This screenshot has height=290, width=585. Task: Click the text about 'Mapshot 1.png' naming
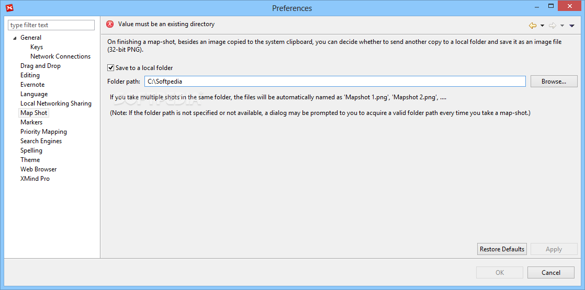pyautogui.click(x=278, y=97)
